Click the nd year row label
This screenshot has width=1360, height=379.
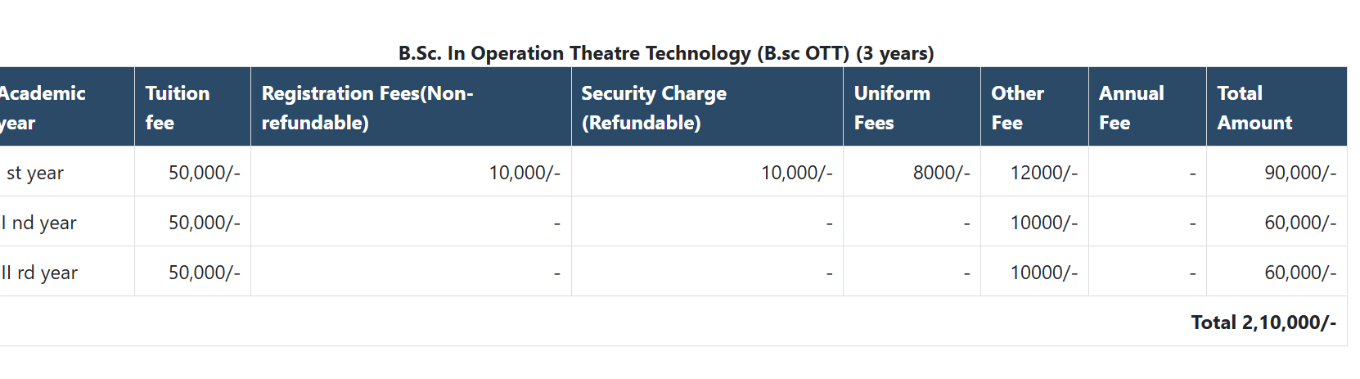(39, 223)
